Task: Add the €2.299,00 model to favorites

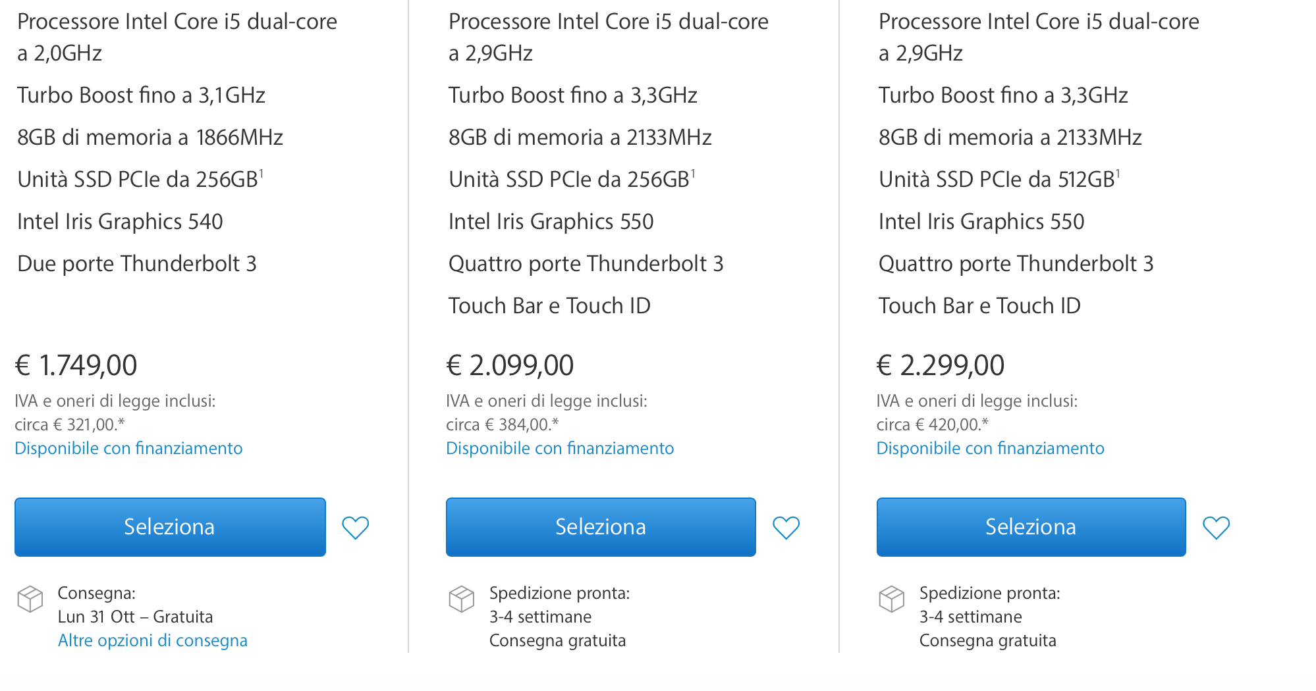Action: (x=1216, y=527)
